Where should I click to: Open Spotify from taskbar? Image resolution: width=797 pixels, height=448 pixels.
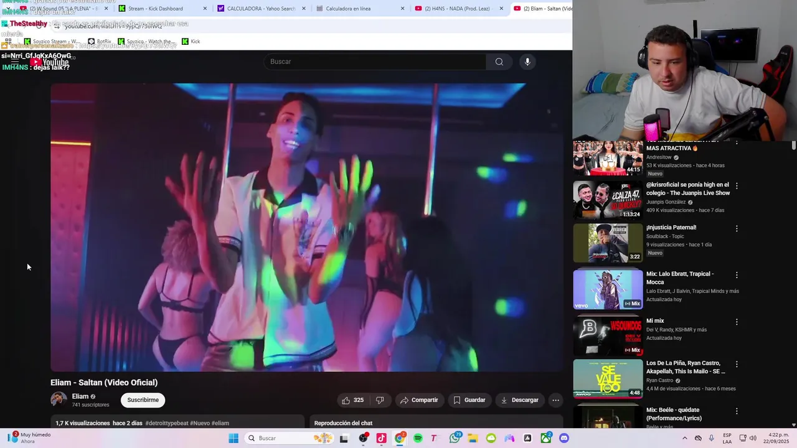click(x=418, y=438)
